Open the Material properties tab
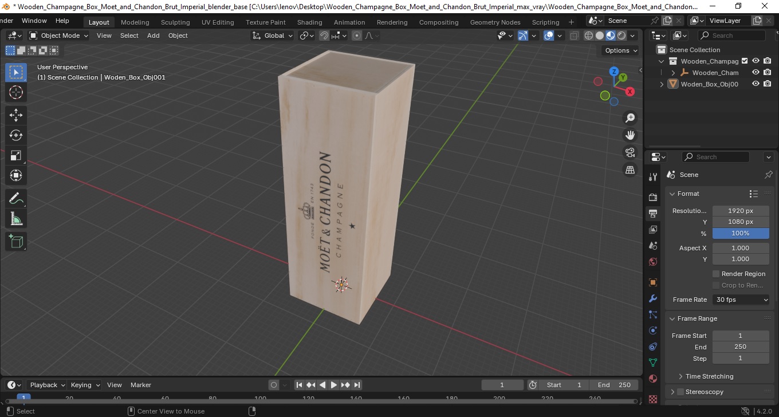Viewport: 779px width, 417px height. coord(652,379)
